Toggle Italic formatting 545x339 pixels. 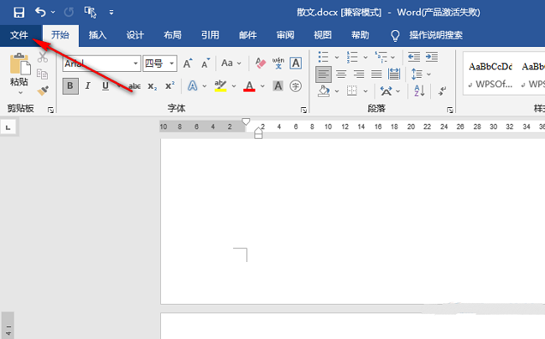click(88, 86)
